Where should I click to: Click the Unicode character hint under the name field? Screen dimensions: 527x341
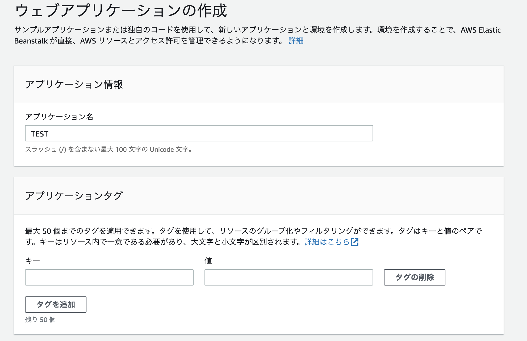pos(108,149)
